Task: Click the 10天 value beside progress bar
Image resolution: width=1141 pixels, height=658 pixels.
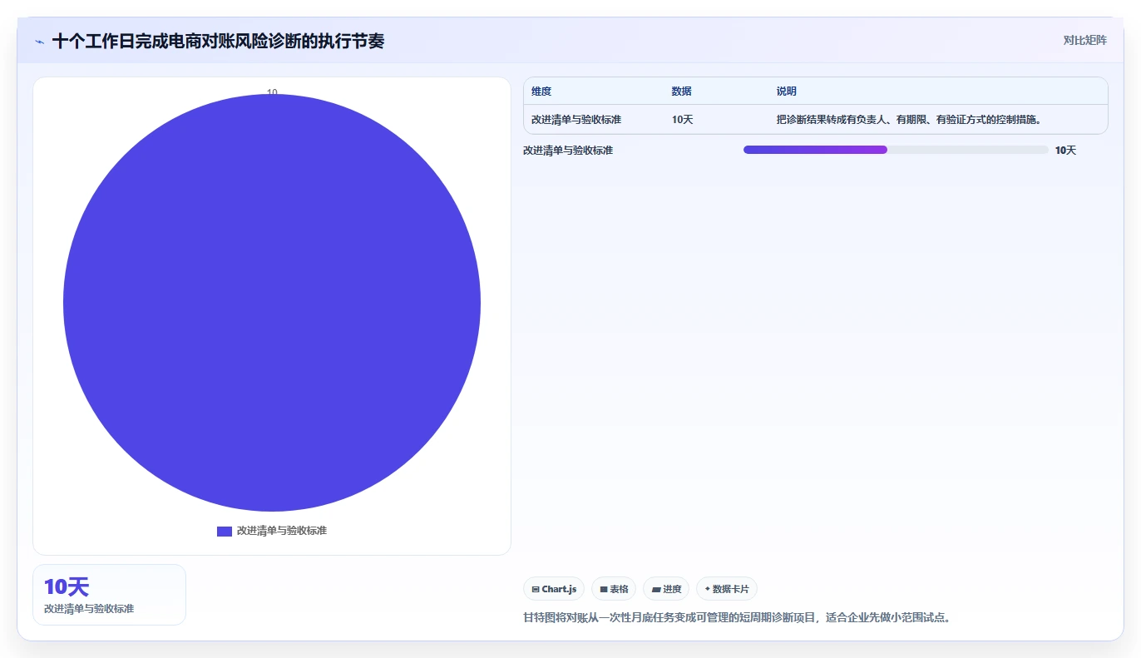Action: (1065, 151)
